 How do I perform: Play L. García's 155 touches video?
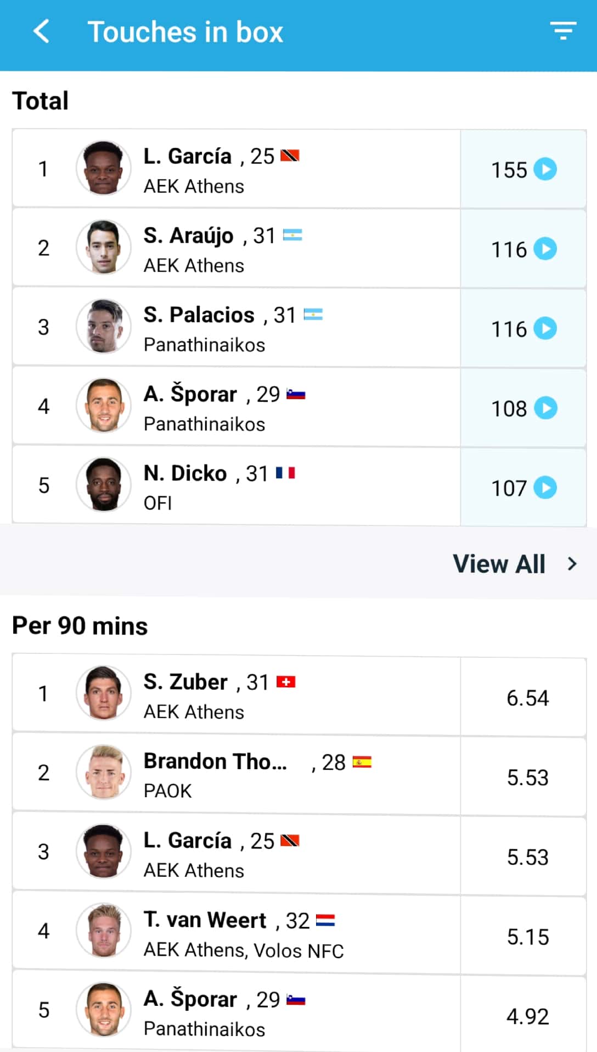pyautogui.click(x=545, y=169)
